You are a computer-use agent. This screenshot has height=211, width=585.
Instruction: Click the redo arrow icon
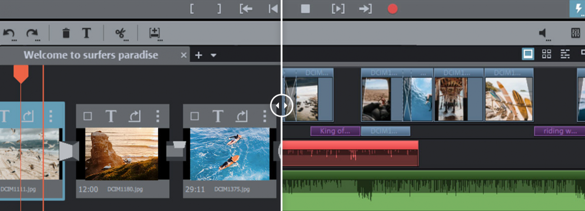pyautogui.click(x=32, y=33)
